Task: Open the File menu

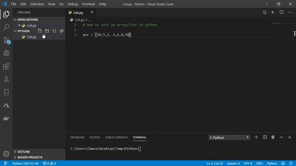Action: (13, 4)
